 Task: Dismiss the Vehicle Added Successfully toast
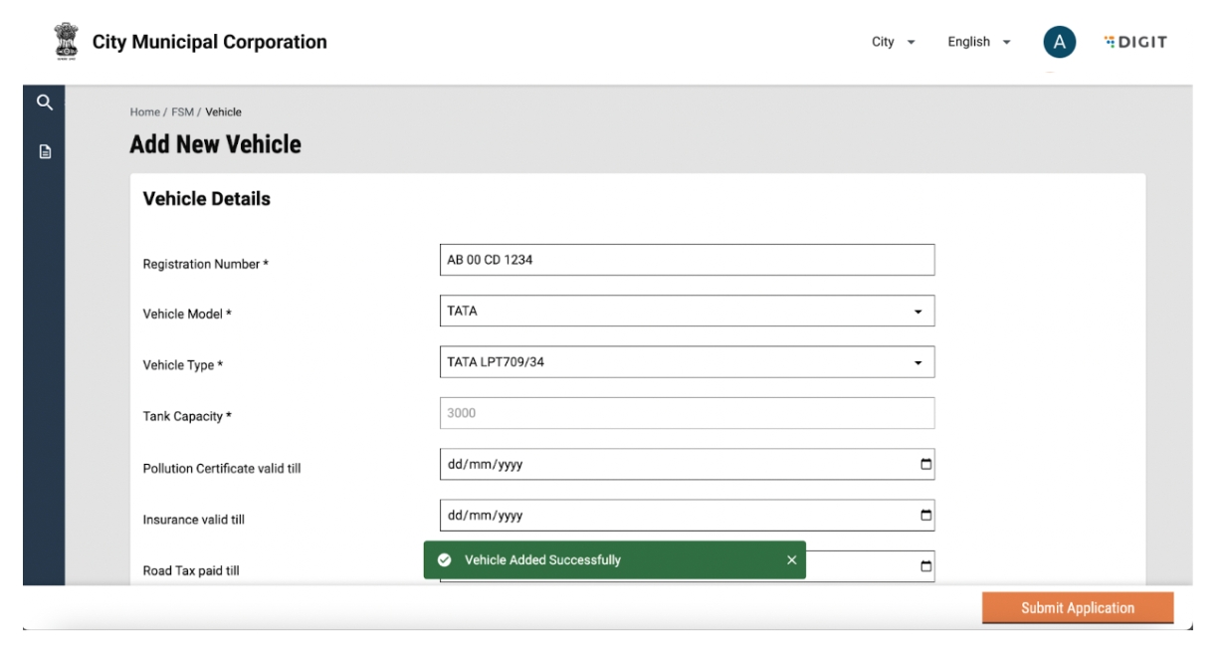point(791,560)
